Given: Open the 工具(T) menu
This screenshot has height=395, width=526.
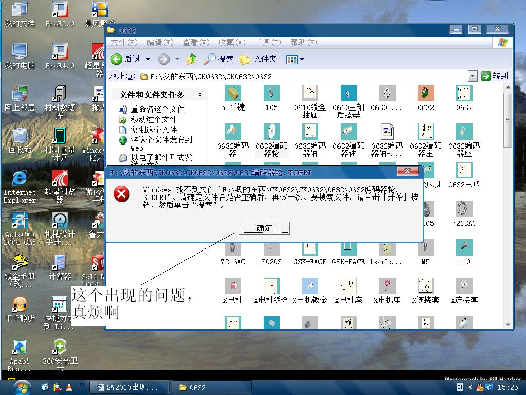Looking at the screenshot, I should coord(268,42).
